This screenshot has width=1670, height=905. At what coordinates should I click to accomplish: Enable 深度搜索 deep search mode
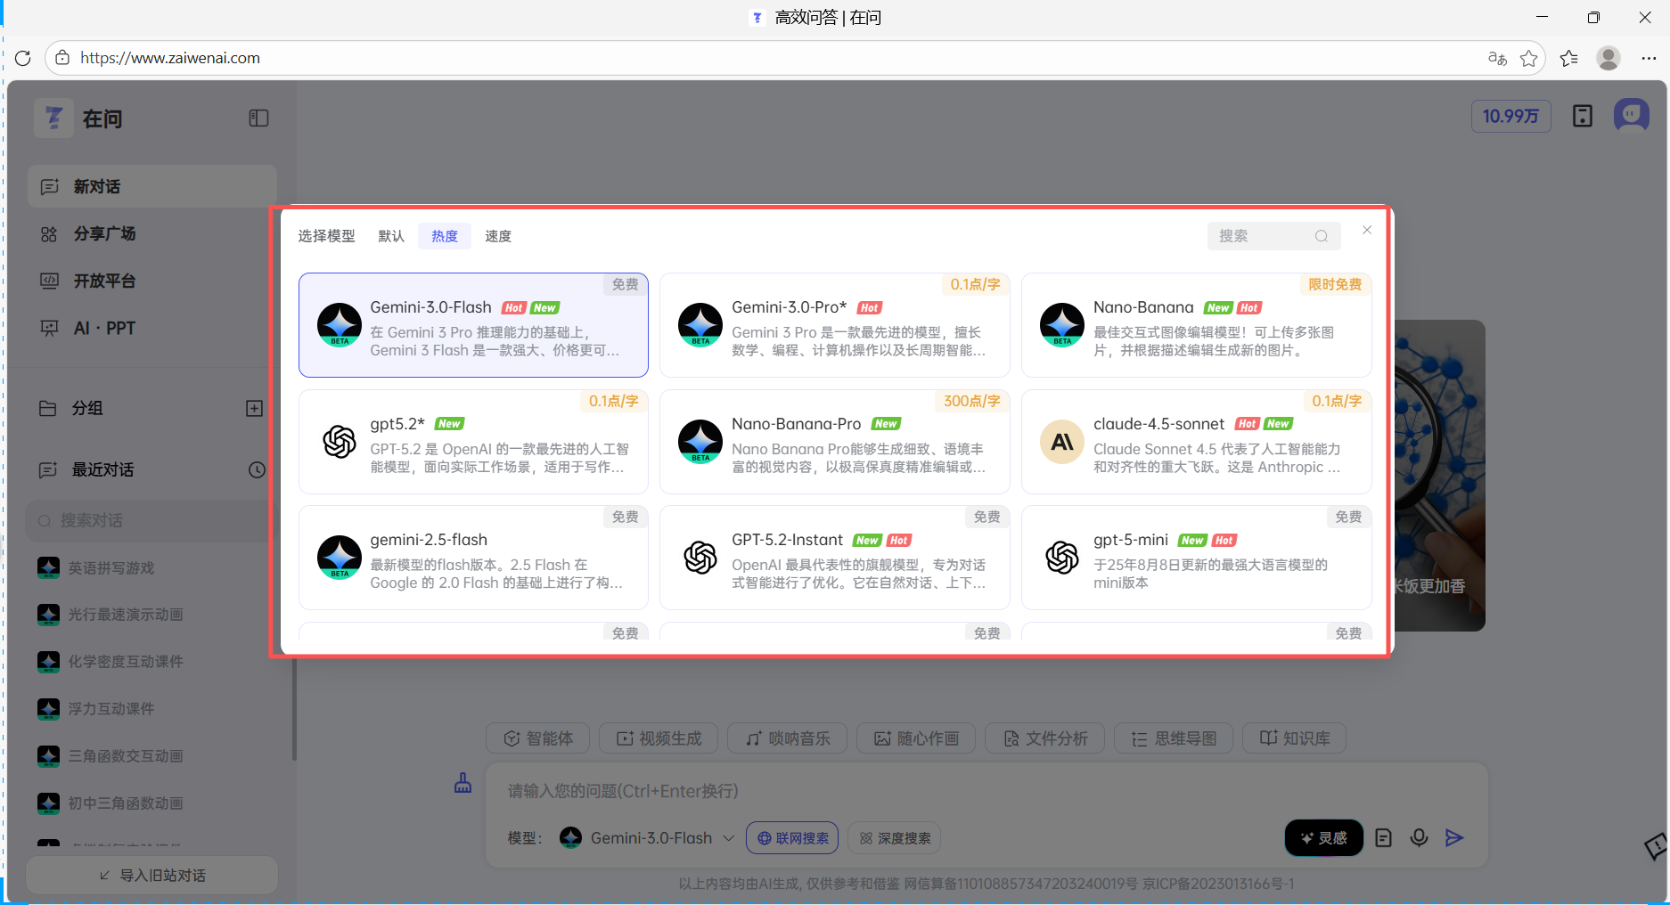[x=894, y=837]
